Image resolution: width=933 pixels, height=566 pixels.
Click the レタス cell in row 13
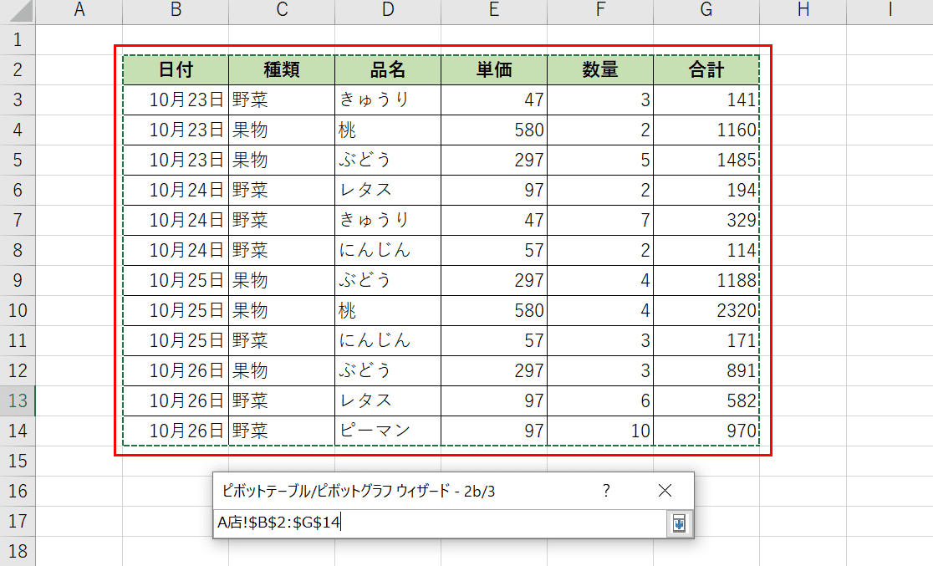click(x=388, y=400)
